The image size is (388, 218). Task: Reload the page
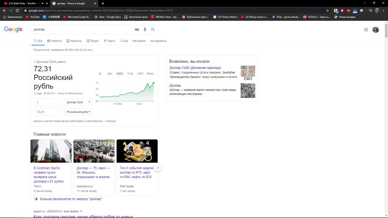17,10
